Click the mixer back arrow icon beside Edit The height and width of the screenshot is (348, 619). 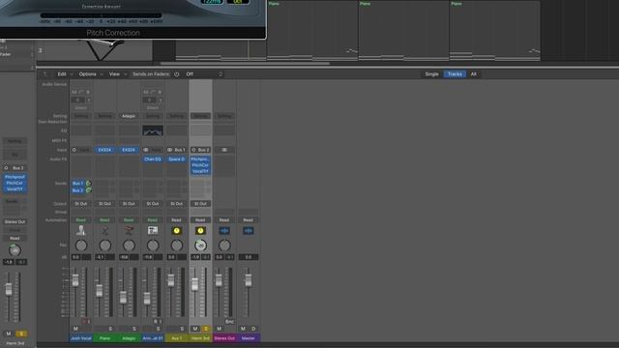point(45,74)
